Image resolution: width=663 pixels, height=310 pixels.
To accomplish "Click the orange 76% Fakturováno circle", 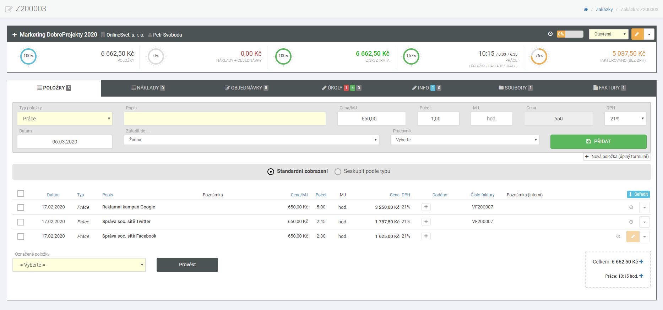I will click(539, 56).
